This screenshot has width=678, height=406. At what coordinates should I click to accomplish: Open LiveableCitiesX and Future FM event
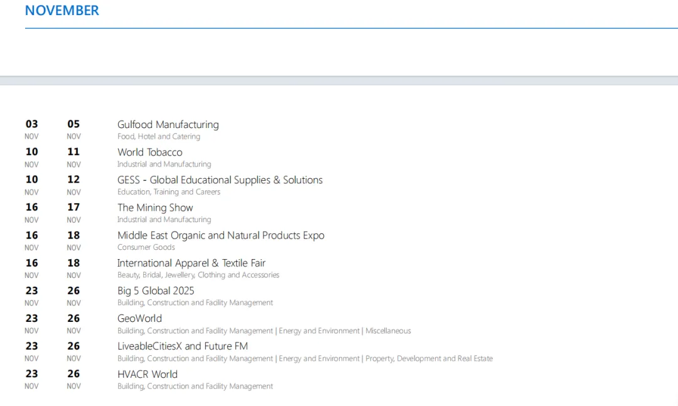tap(183, 346)
